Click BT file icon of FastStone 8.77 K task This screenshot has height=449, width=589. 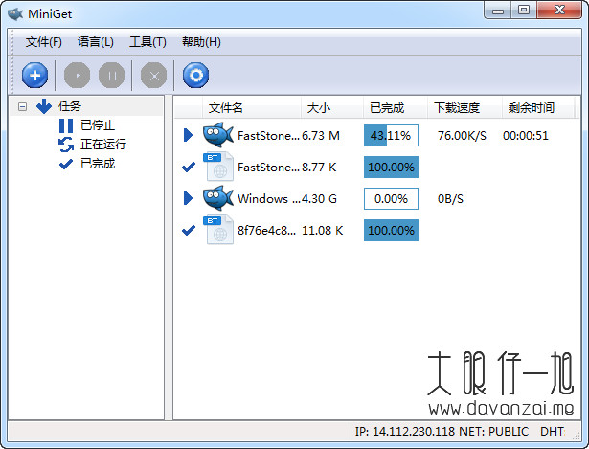click(218, 167)
